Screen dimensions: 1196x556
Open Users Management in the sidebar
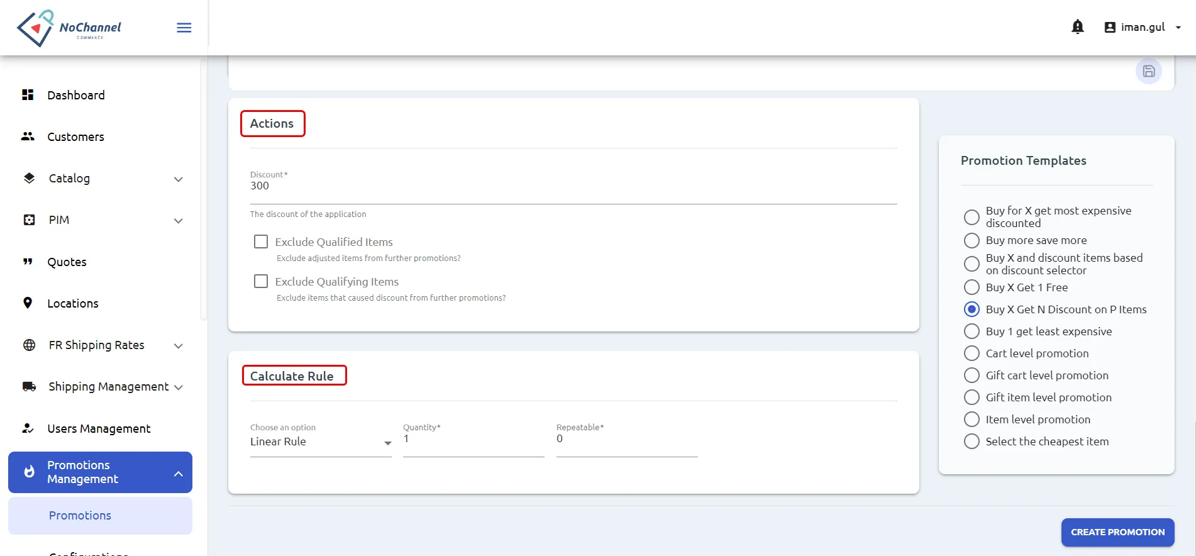point(99,428)
